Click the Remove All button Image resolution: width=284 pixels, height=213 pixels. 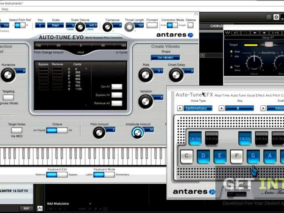pyautogui.click(x=117, y=103)
